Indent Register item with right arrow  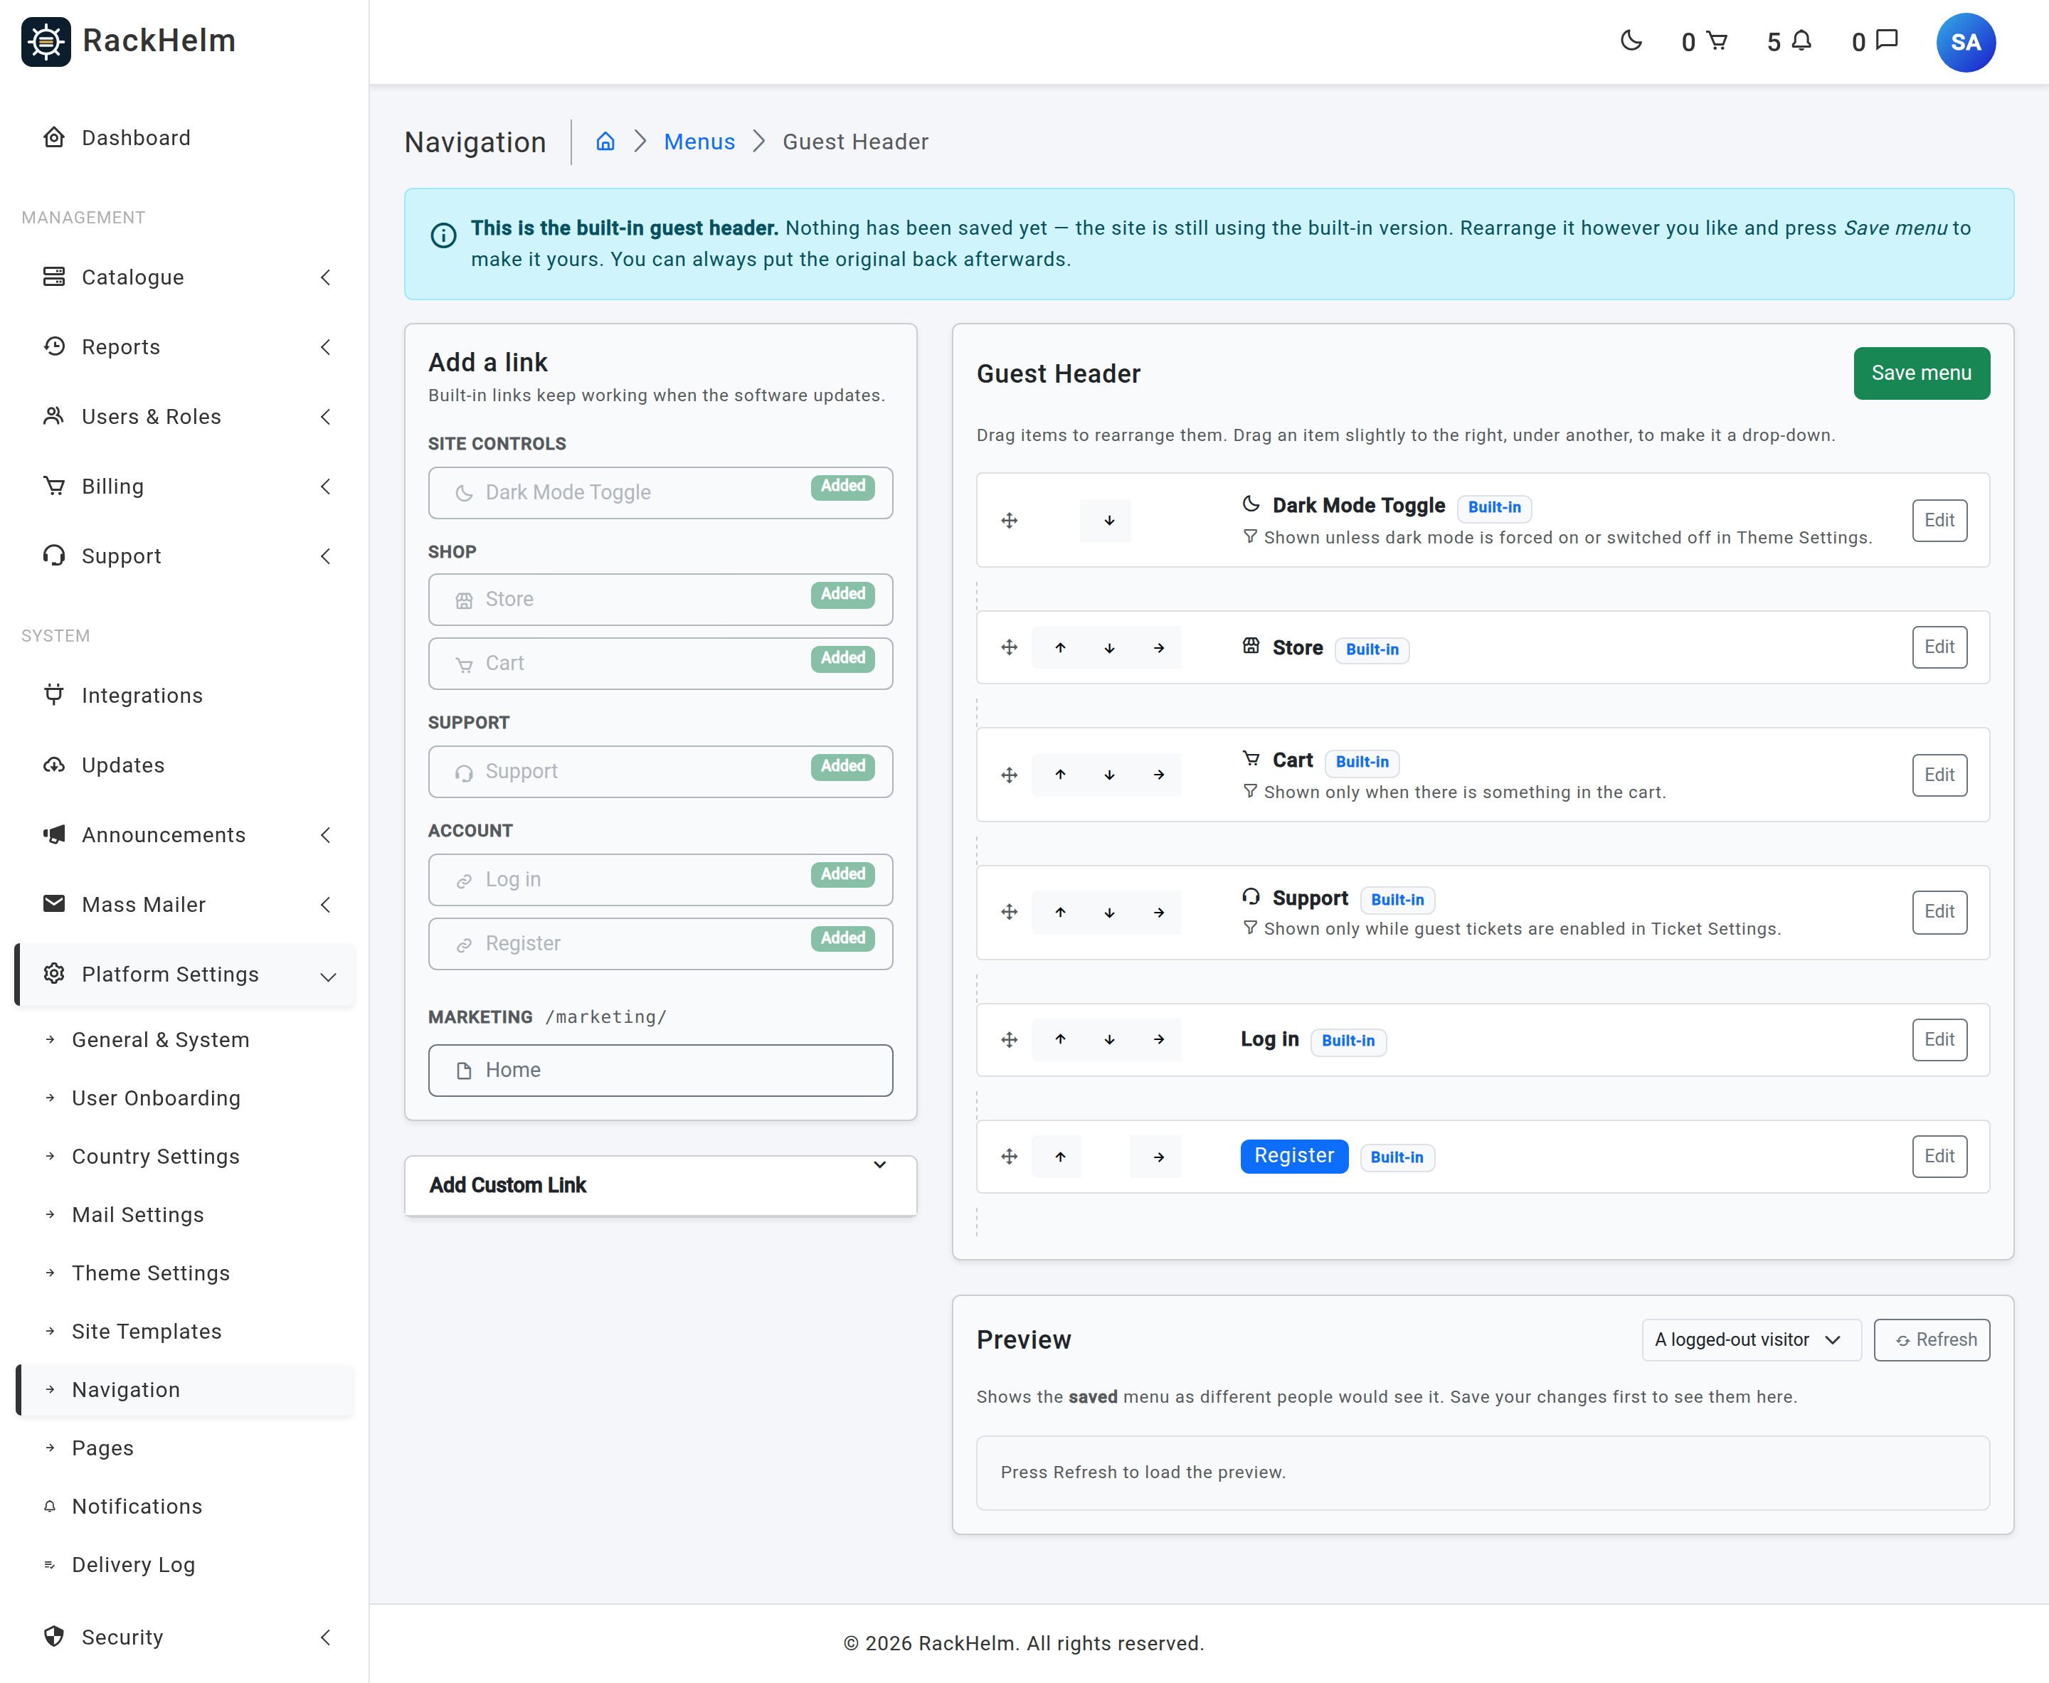(x=1158, y=1157)
